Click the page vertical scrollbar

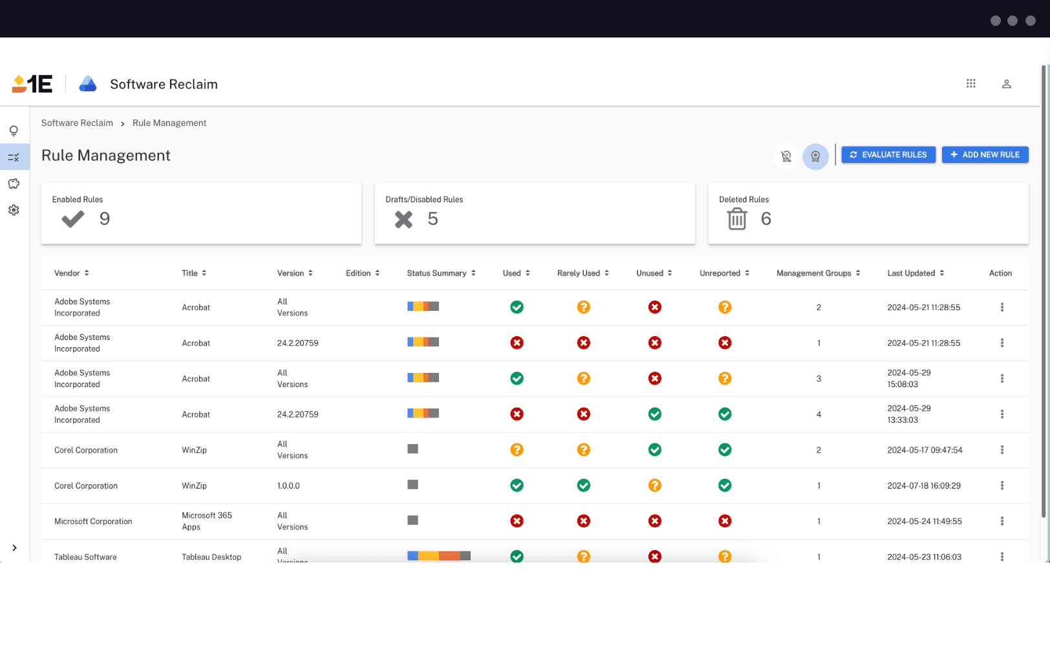[x=1043, y=291]
